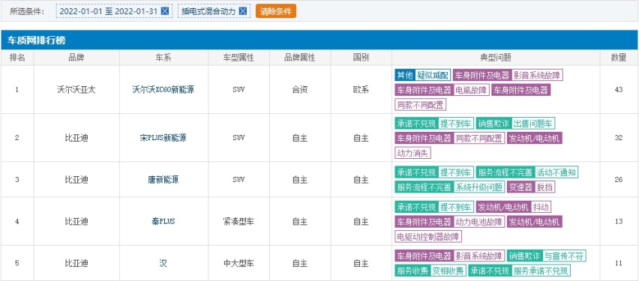
Task: Click the 中大型车 vehicle type cell
Action: [x=238, y=264]
